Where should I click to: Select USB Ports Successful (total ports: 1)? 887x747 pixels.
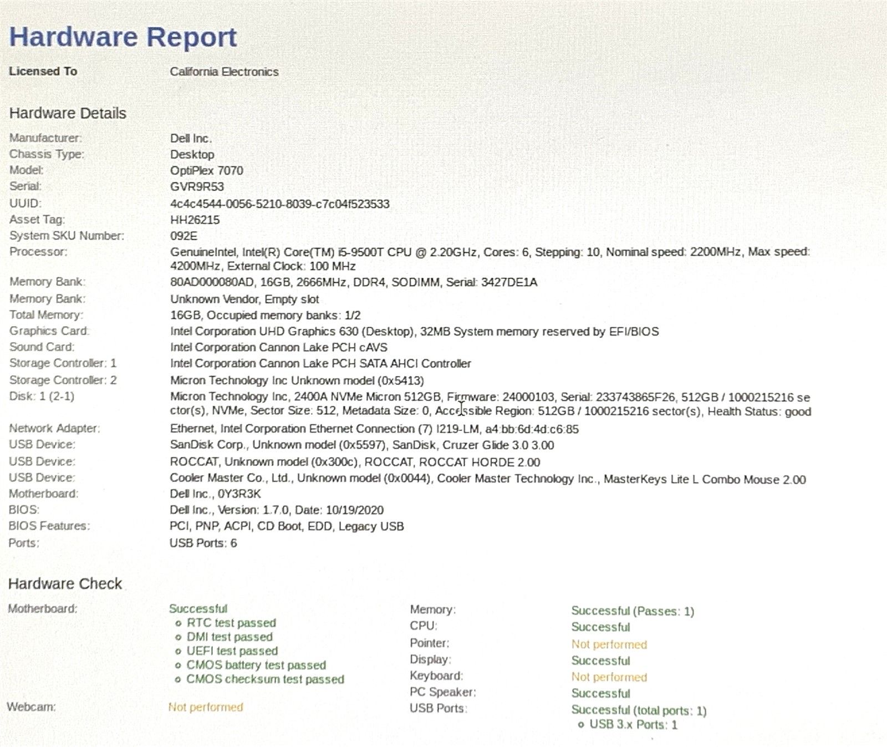[639, 710]
